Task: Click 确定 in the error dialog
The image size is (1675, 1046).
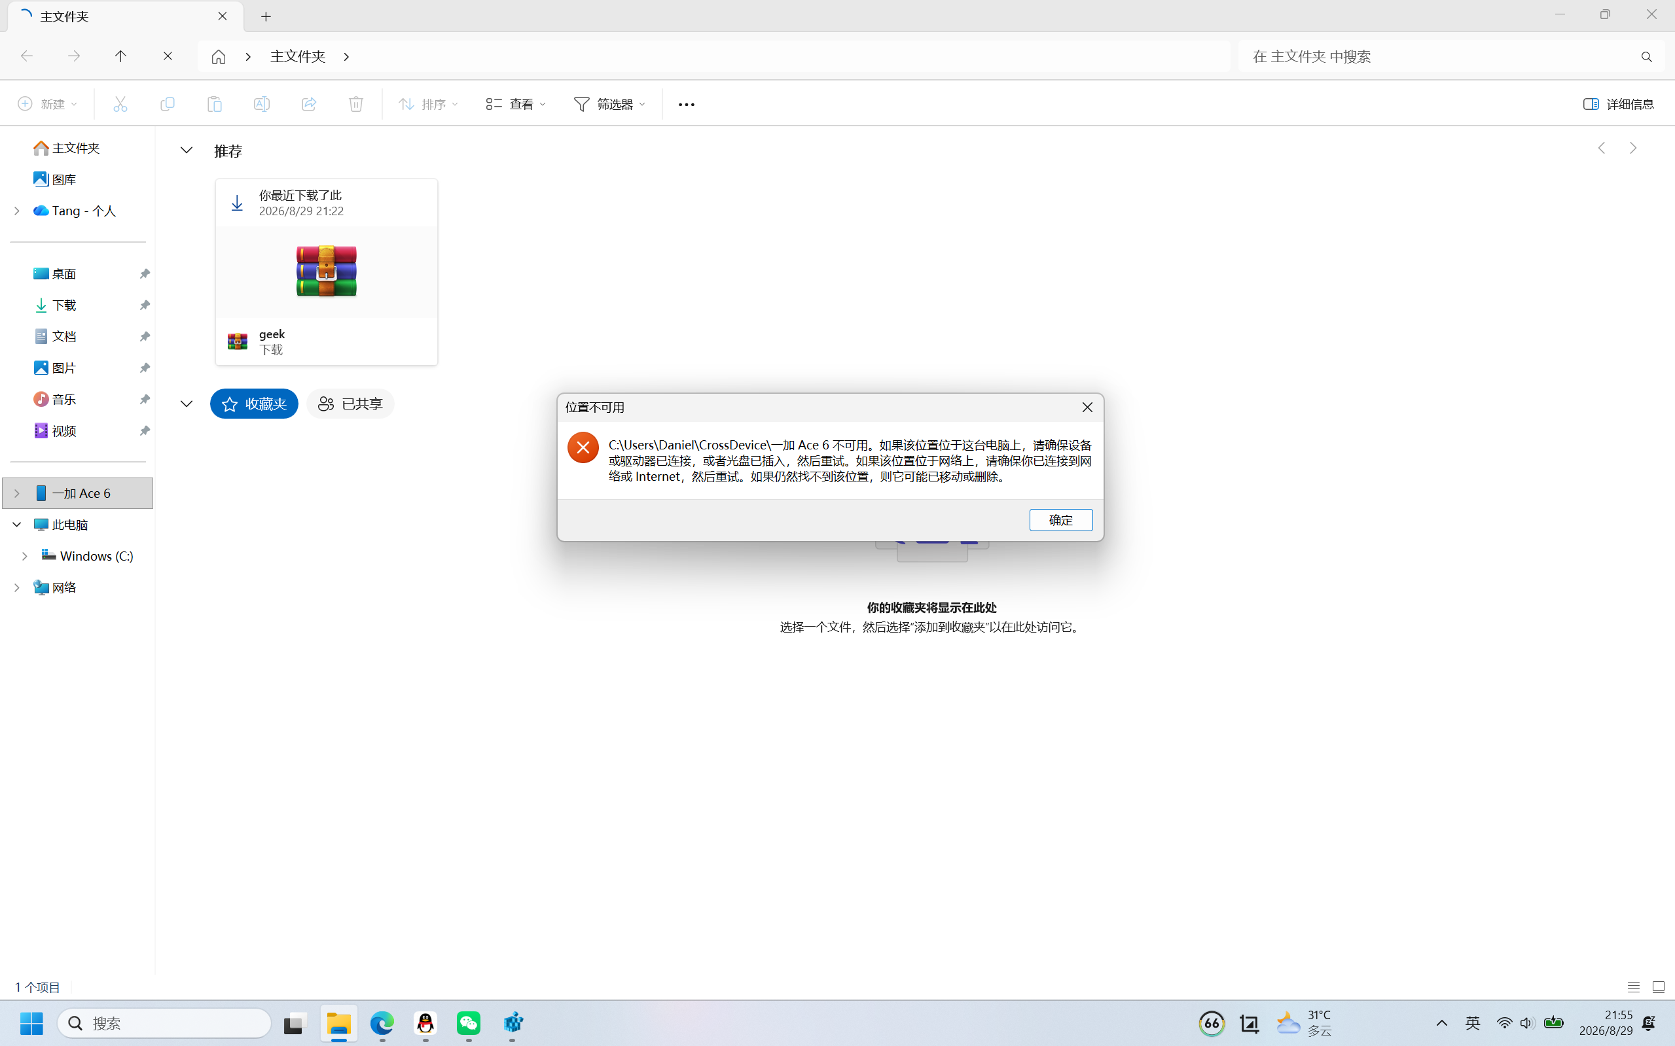Action: (x=1060, y=520)
